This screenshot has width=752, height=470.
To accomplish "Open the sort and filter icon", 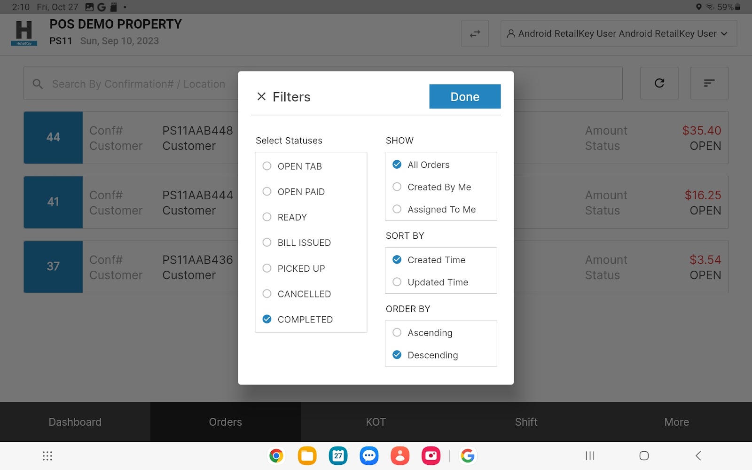I will point(709,83).
